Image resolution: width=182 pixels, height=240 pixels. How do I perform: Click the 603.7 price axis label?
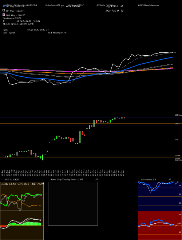(177, 140)
